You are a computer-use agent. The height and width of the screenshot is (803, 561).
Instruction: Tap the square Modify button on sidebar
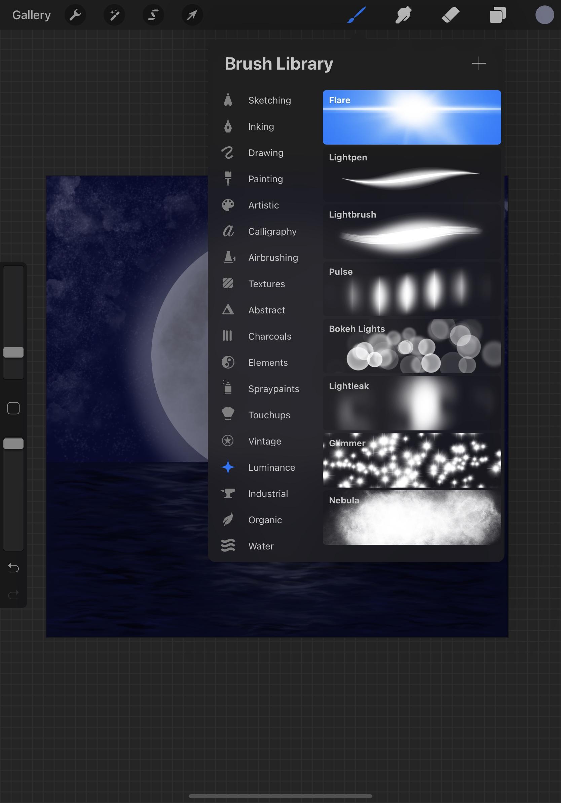click(13, 408)
